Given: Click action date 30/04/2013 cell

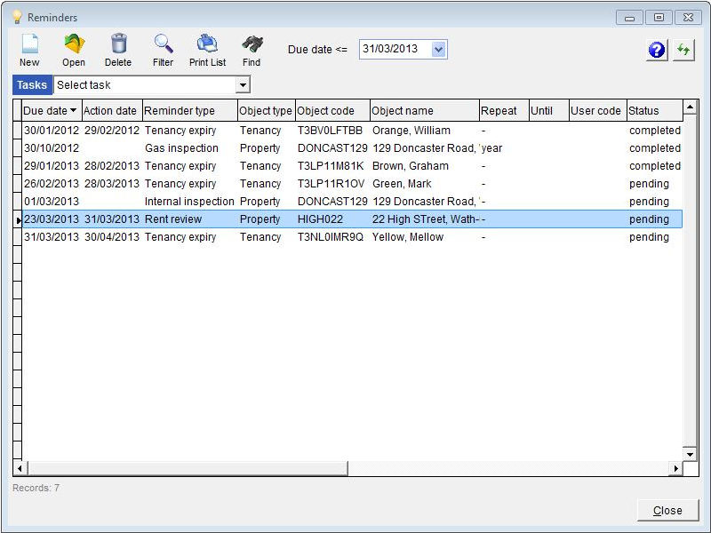Looking at the screenshot, I should (x=112, y=237).
